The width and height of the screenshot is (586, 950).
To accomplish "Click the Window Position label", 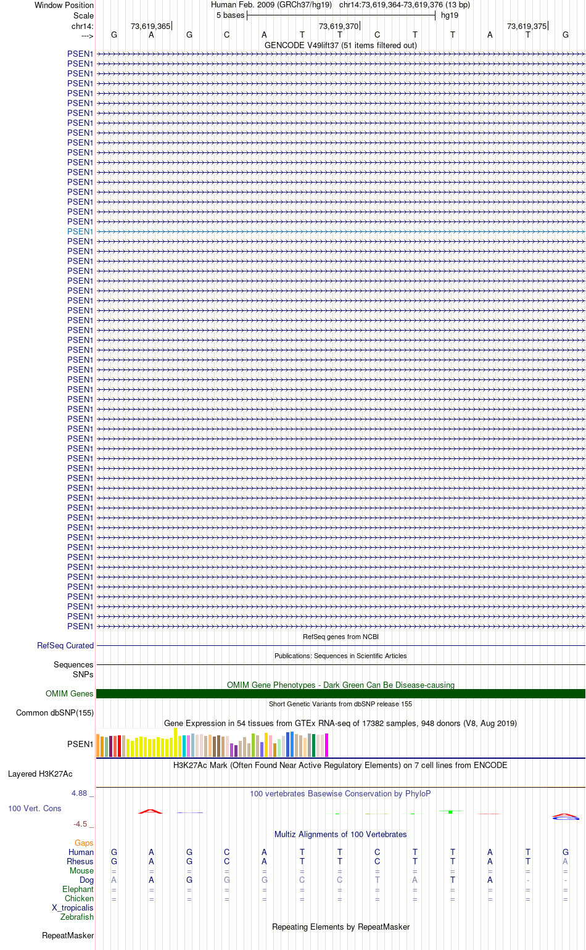I will pyautogui.click(x=64, y=6).
